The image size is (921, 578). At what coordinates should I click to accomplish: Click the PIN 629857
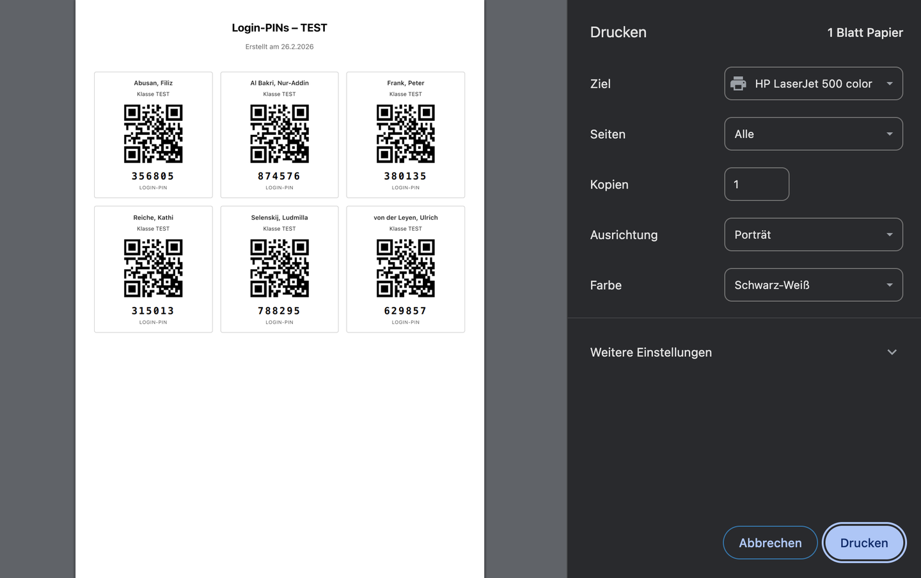(405, 311)
